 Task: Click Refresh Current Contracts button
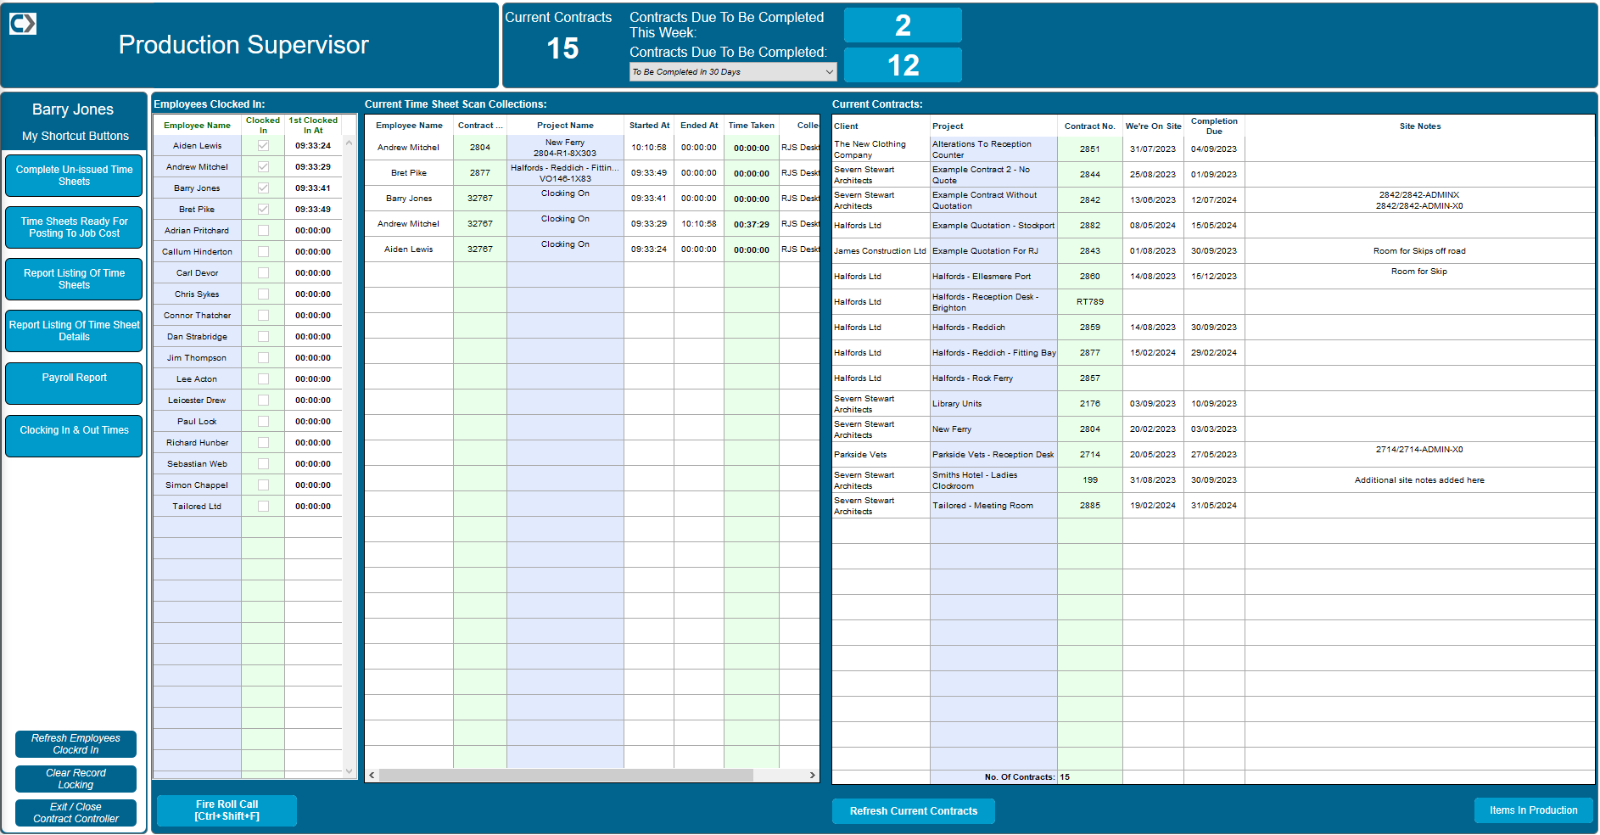click(913, 811)
